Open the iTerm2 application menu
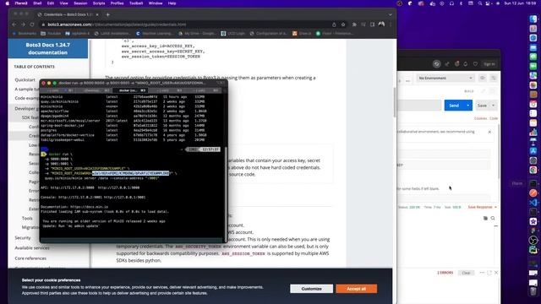The height and width of the screenshot is (304, 541). [20, 3]
